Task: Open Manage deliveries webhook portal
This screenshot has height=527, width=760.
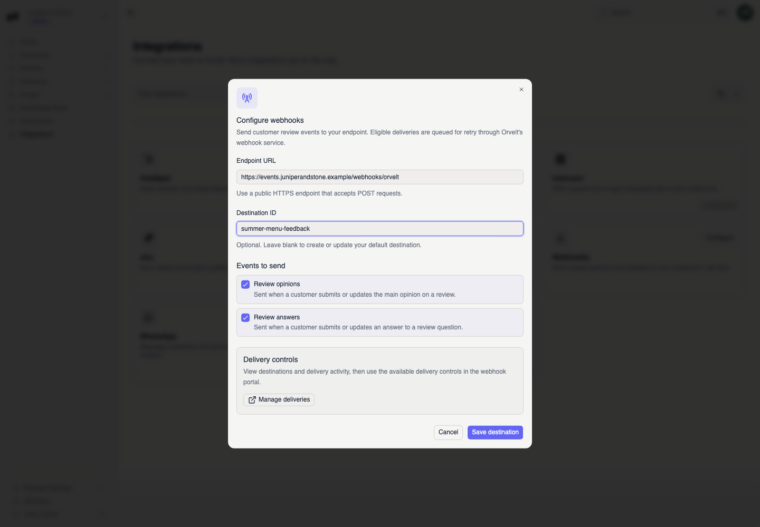Action: (x=279, y=400)
